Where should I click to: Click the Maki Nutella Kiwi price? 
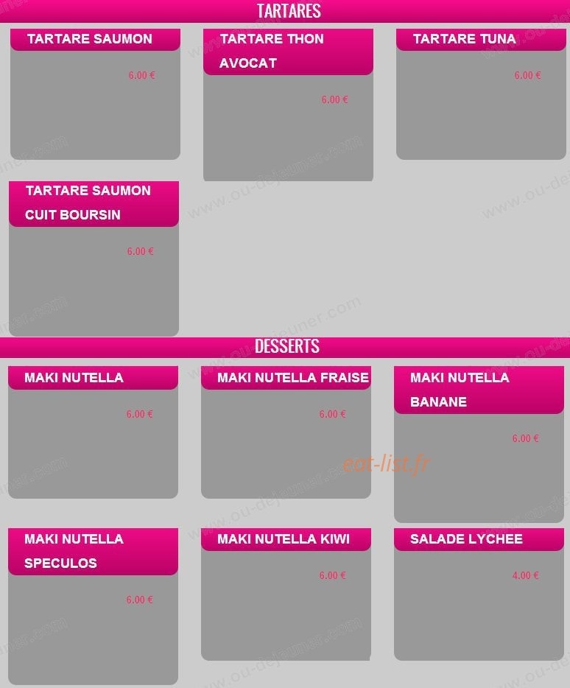[333, 575]
